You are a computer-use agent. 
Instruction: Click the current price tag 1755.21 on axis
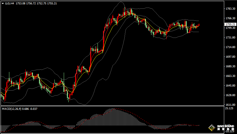(230, 24)
